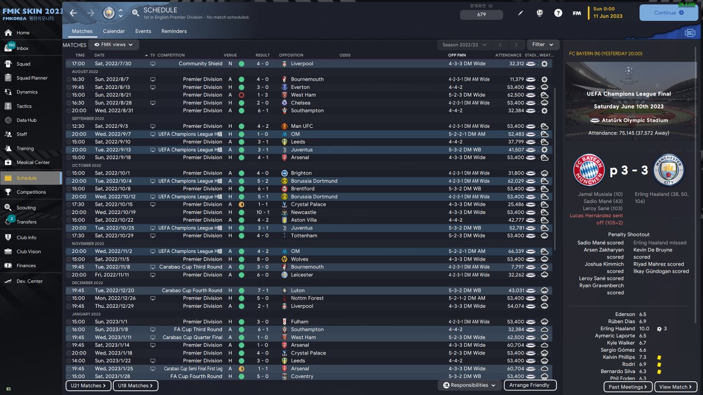Open the Dynamics sidebar icon
703x395 pixels.
pyautogui.click(x=8, y=92)
